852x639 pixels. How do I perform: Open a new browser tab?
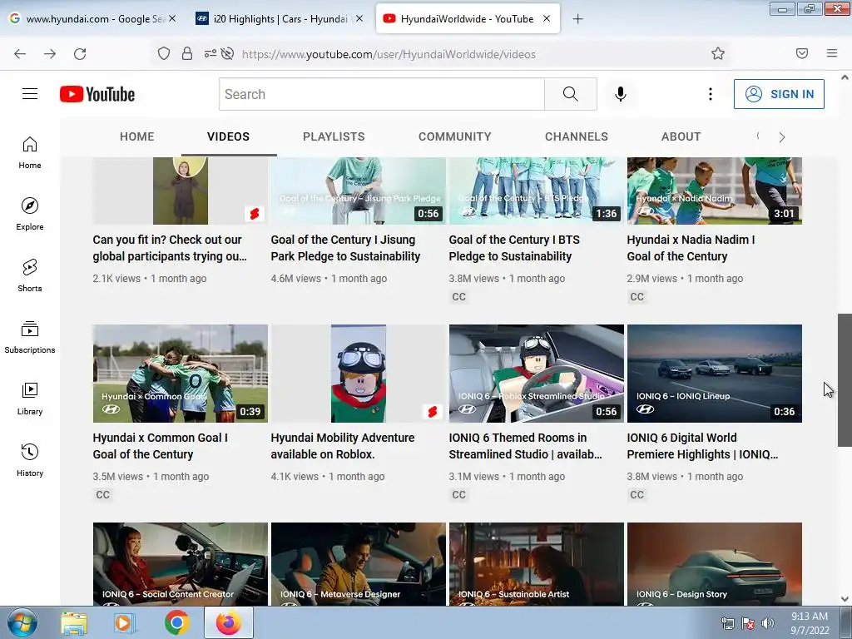tap(577, 19)
